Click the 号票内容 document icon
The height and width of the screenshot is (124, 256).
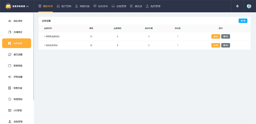10,88
